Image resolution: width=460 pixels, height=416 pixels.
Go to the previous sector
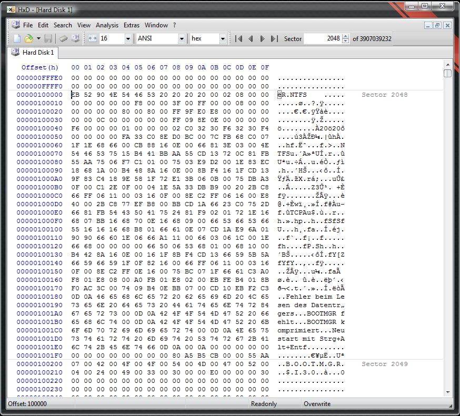[251, 38]
